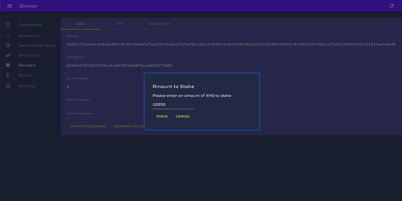Click the ETH Address label
Screen dimensions: 402x201
tap(76, 57)
